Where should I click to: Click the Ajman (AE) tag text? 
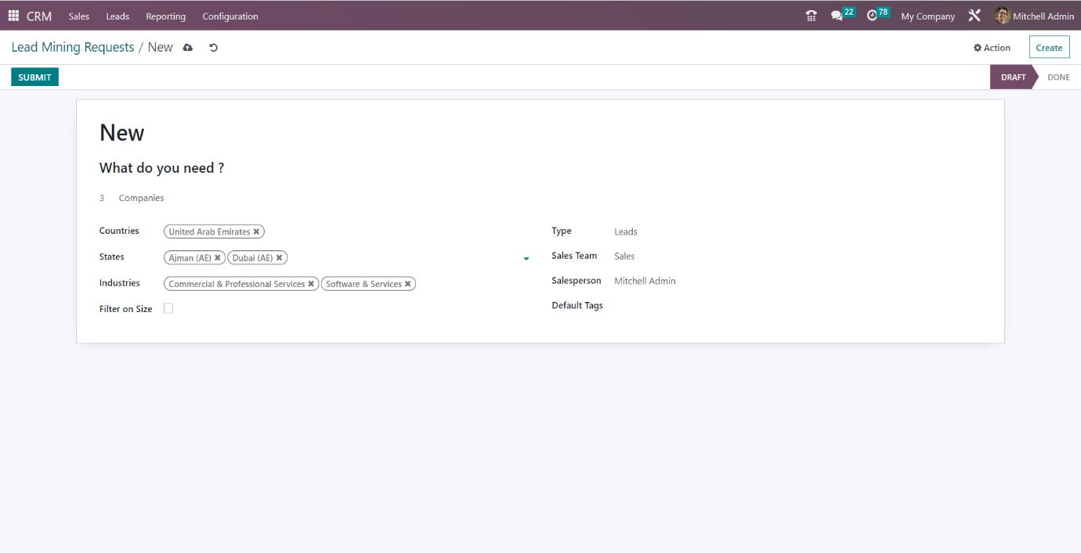(x=190, y=257)
